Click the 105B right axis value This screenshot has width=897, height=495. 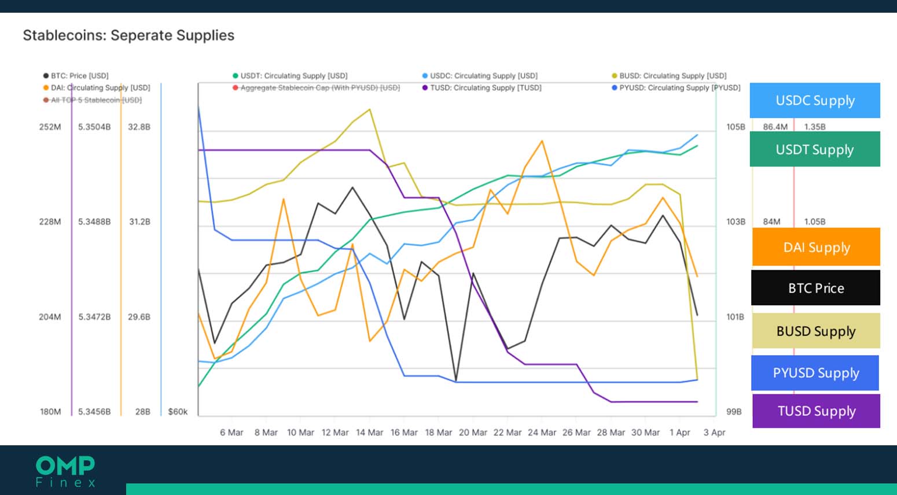(x=736, y=127)
